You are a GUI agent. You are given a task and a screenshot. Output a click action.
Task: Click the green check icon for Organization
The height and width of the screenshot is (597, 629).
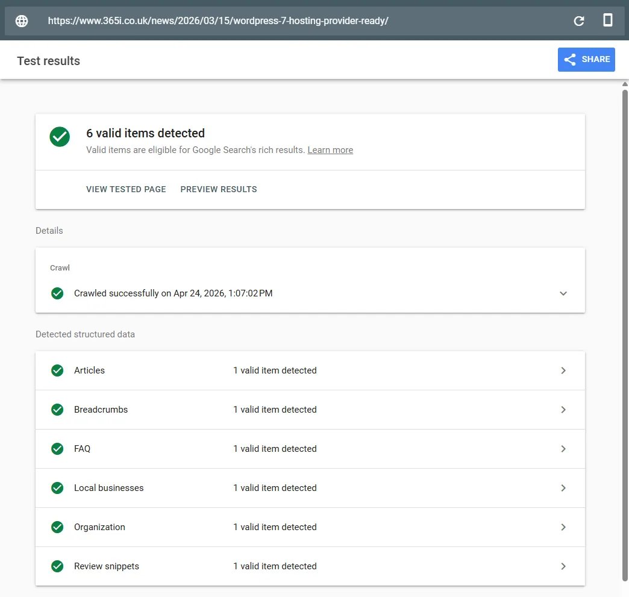click(57, 527)
